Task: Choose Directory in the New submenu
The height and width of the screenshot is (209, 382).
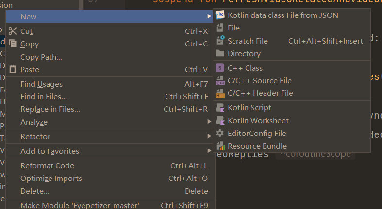Action: click(x=292, y=53)
